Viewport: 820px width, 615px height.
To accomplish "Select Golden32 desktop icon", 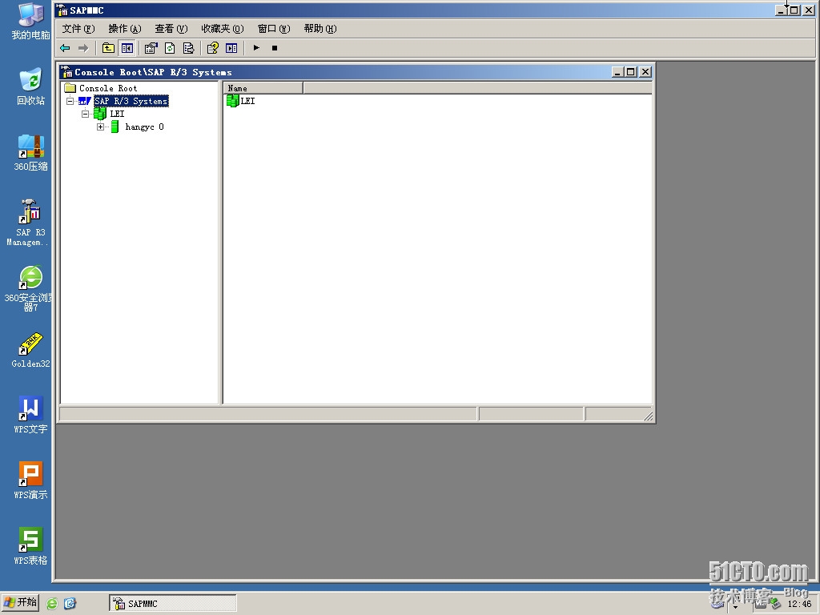I will click(31, 350).
